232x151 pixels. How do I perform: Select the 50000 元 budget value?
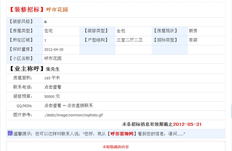pyautogui.click(x=52, y=96)
